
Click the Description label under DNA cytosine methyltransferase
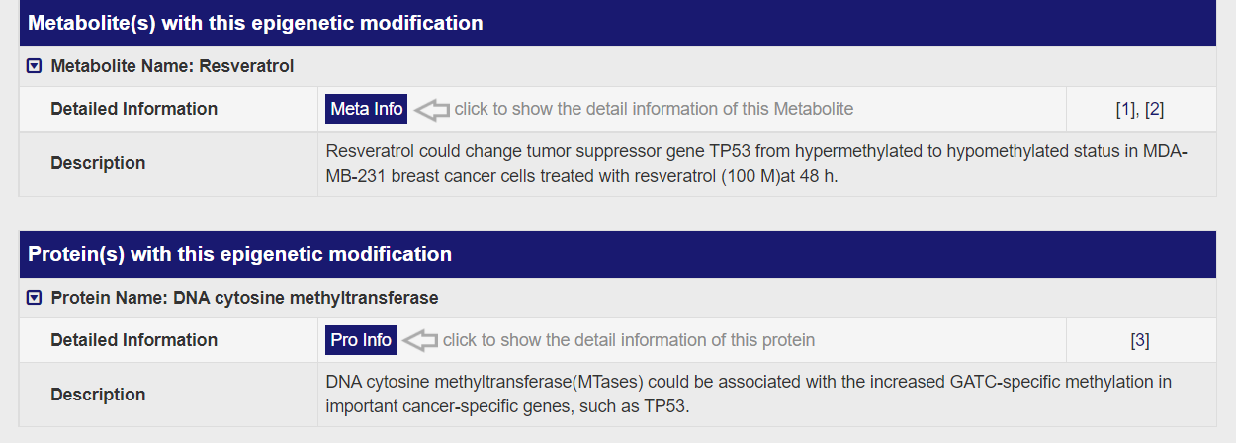98,395
